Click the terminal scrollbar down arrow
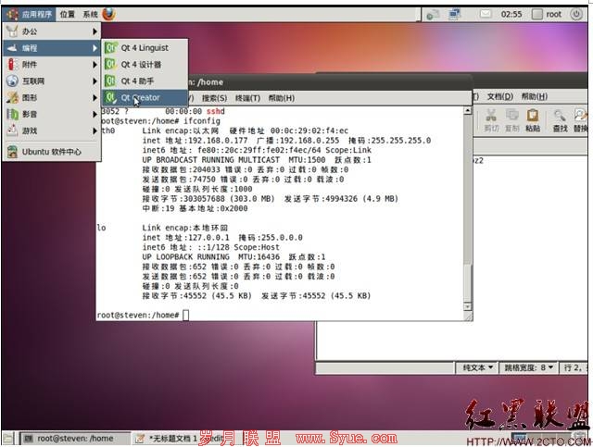The width and height of the screenshot is (593, 447). click(468, 306)
